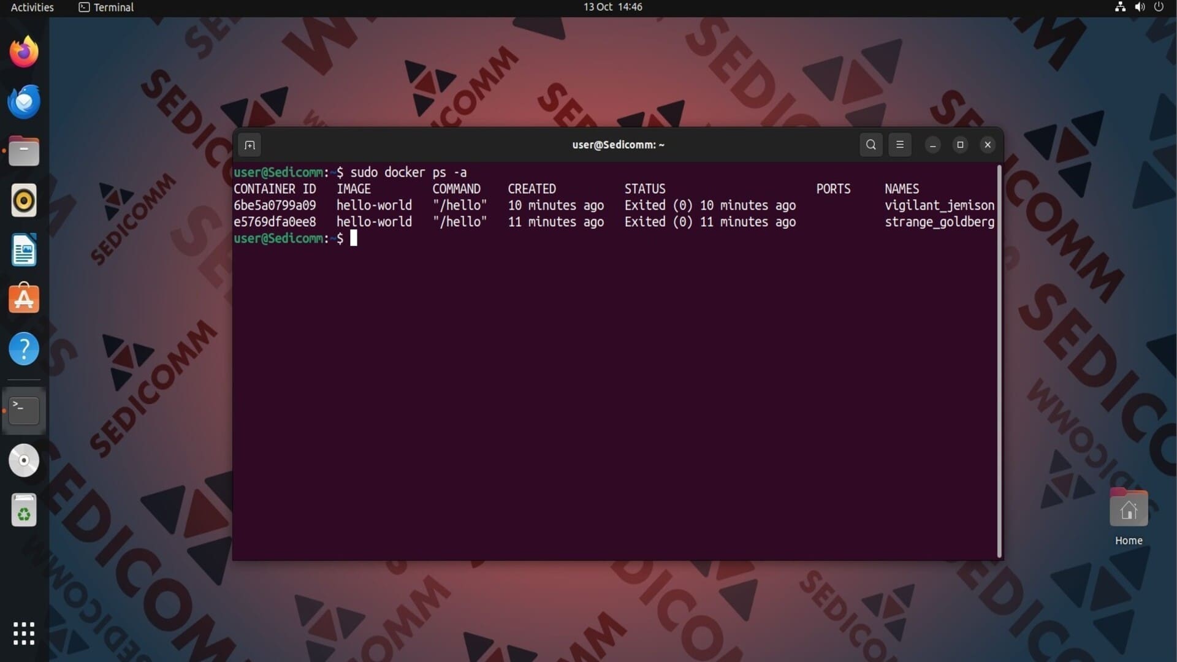Click container ID 6be5a0799a09
This screenshot has width=1177, height=662.
275,205
